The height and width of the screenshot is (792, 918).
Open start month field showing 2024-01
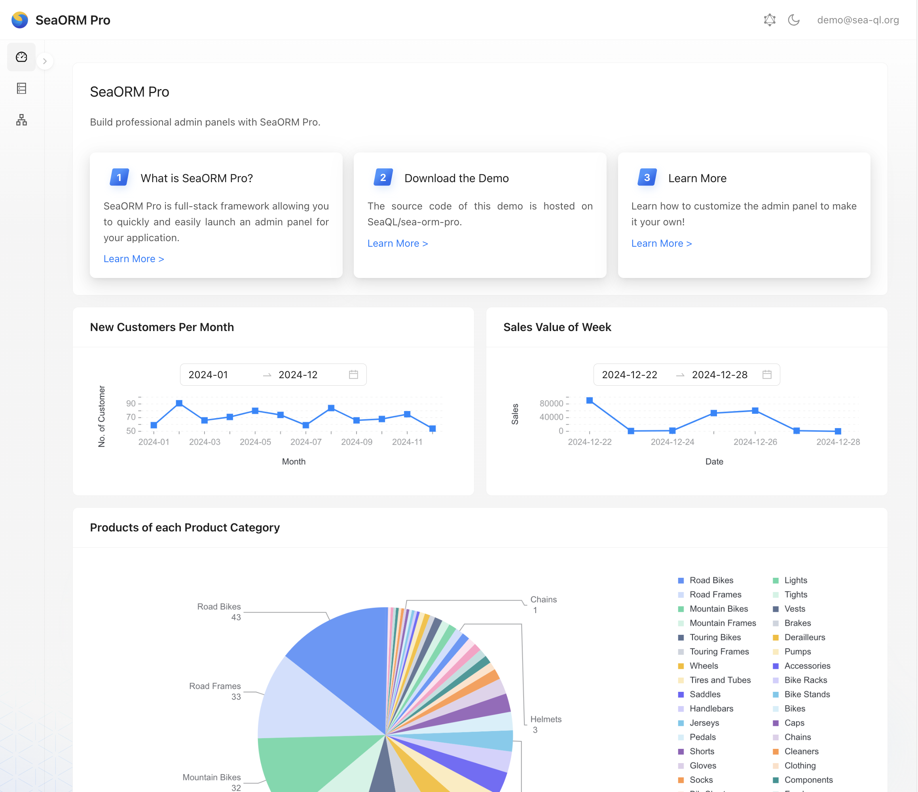point(208,375)
